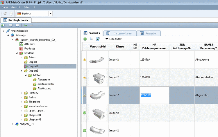Select the Abgasrohr folder
This screenshot has height=137, width=218.
(x=44, y=80)
